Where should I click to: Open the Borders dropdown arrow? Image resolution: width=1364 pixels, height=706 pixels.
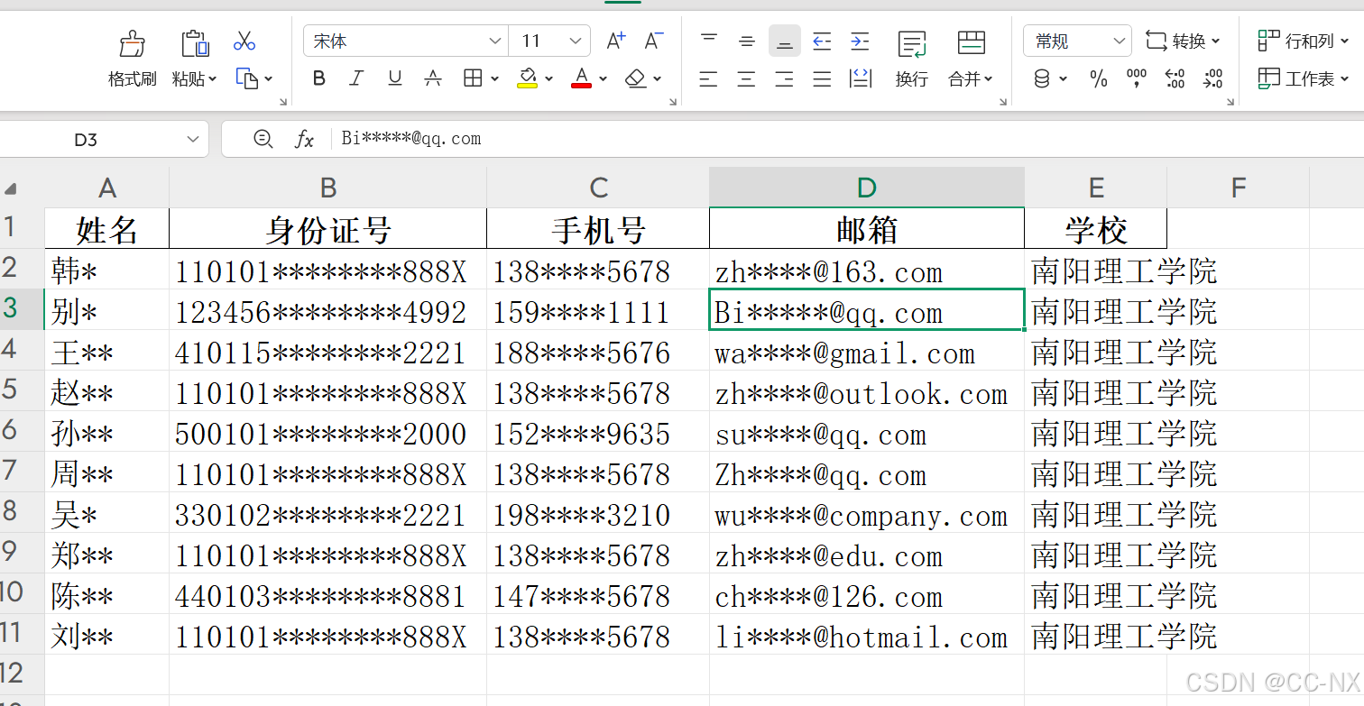click(x=494, y=79)
